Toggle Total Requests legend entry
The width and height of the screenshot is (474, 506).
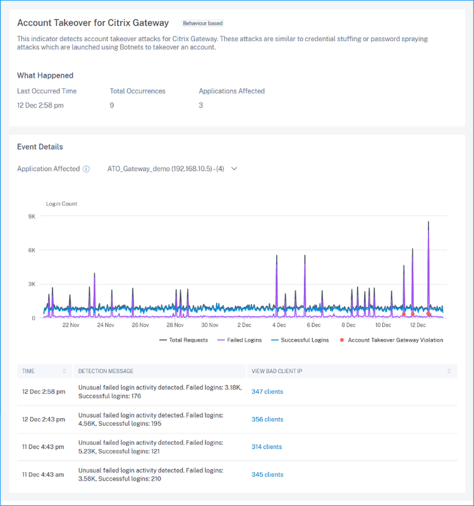point(184,340)
